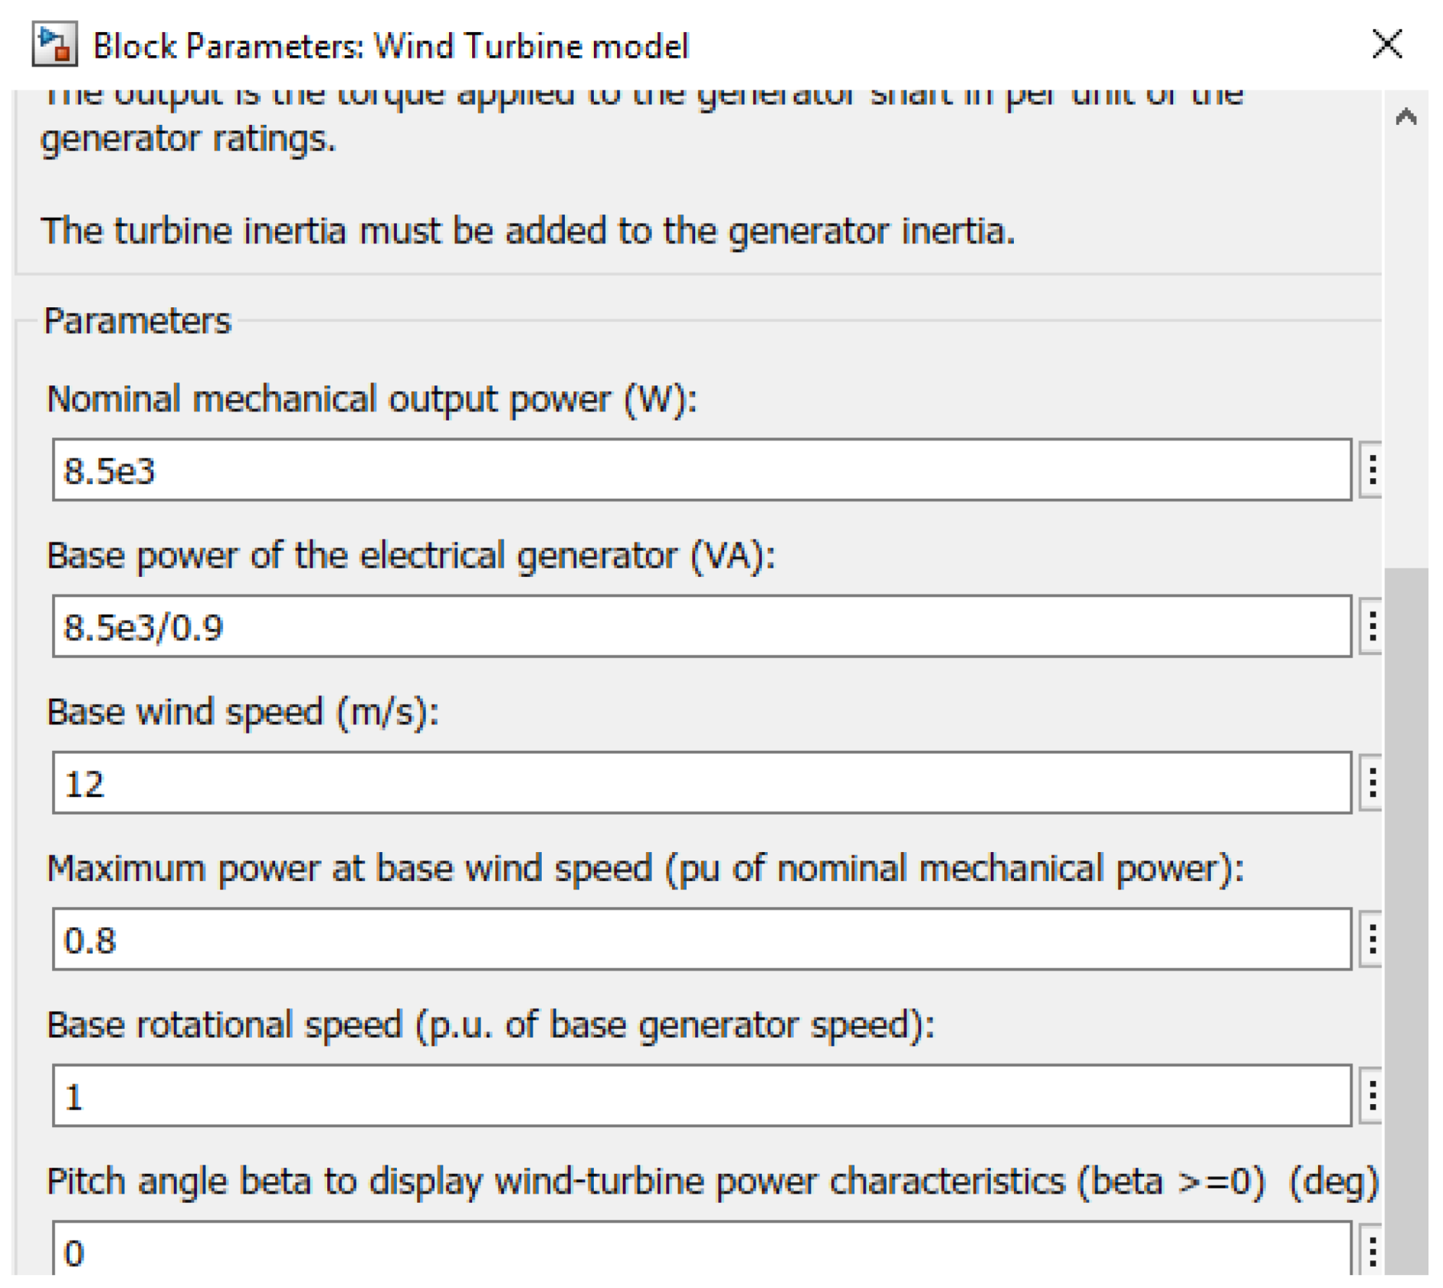The image size is (1443, 1288).
Task: Focus the field containing 8.5e3/0.9
Action: point(701,626)
